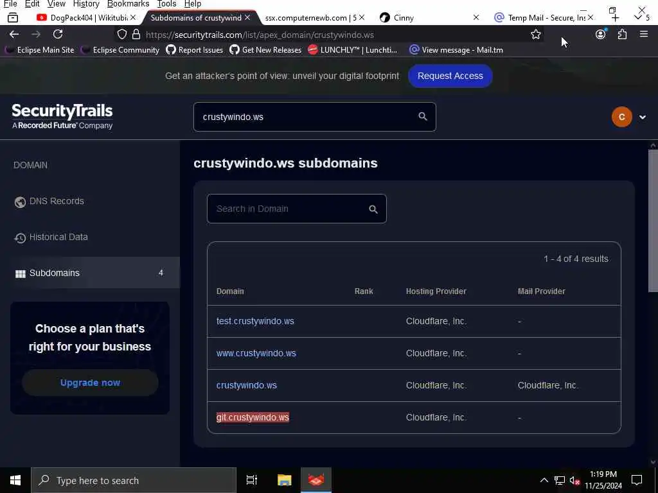Click the magnifier in Search in Domain box
Viewport: 658px width, 493px height.
373,209
